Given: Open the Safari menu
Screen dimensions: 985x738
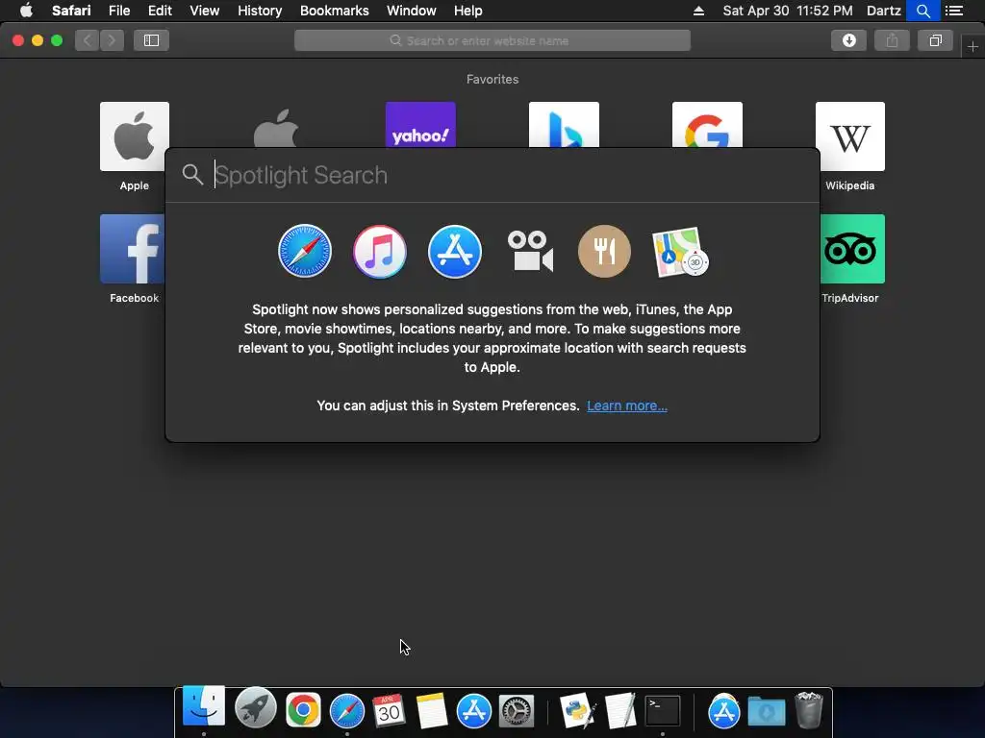Looking at the screenshot, I should point(71,11).
